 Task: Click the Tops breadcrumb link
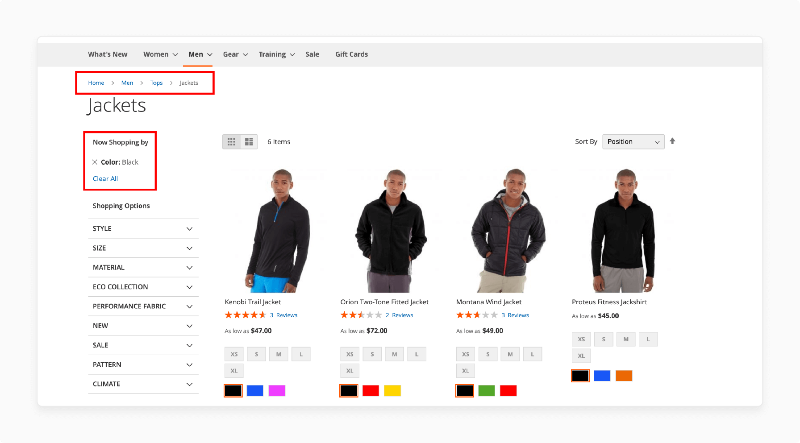[x=156, y=83]
